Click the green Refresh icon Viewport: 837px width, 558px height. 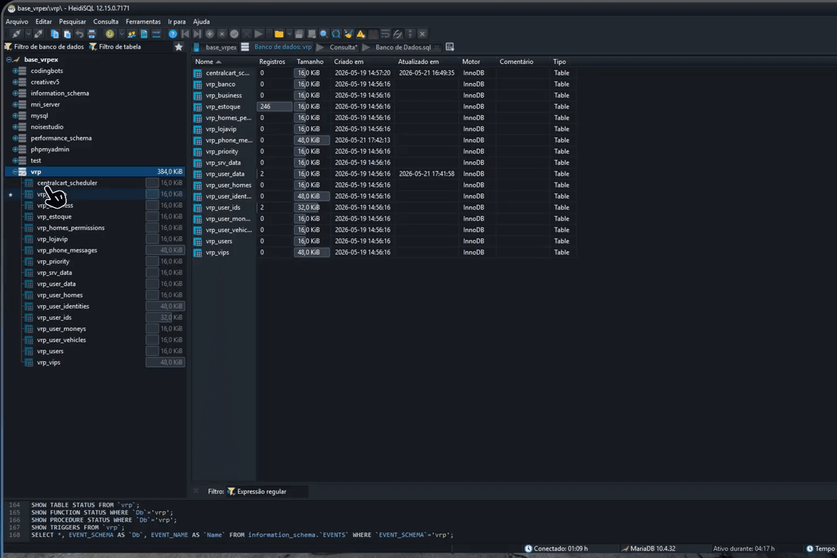[x=110, y=34]
